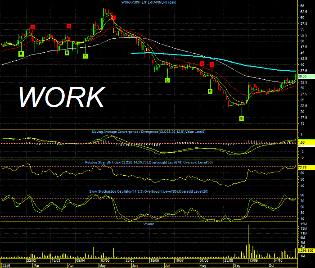Select the later of the two August S markers
This screenshot has width=315, height=268.
click(x=212, y=64)
